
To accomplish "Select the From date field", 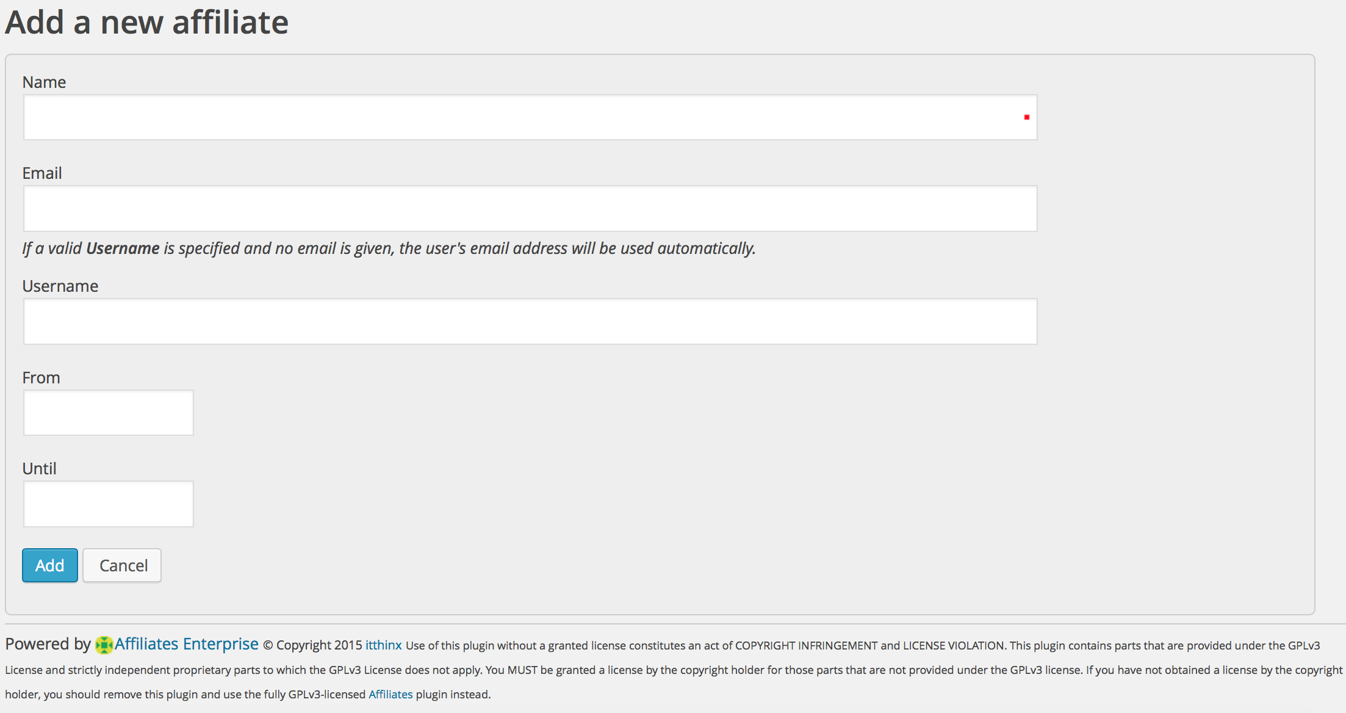I will coord(109,413).
